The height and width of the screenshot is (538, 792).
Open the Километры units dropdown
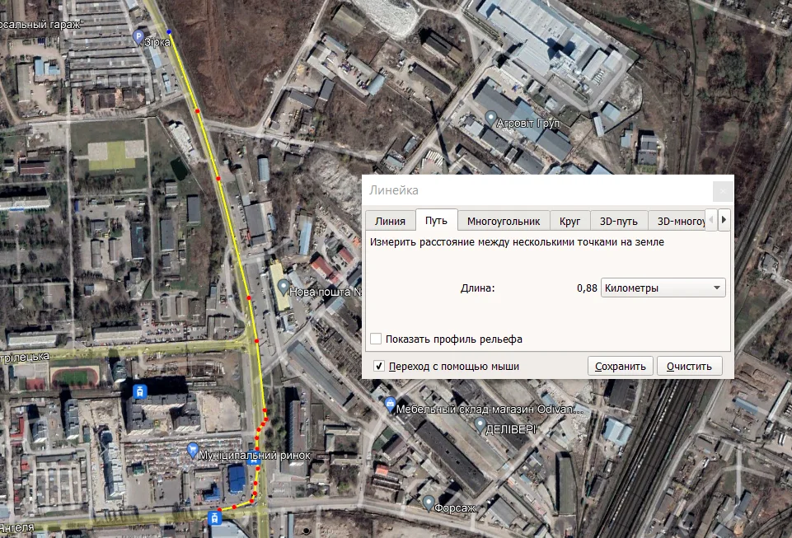[663, 288]
